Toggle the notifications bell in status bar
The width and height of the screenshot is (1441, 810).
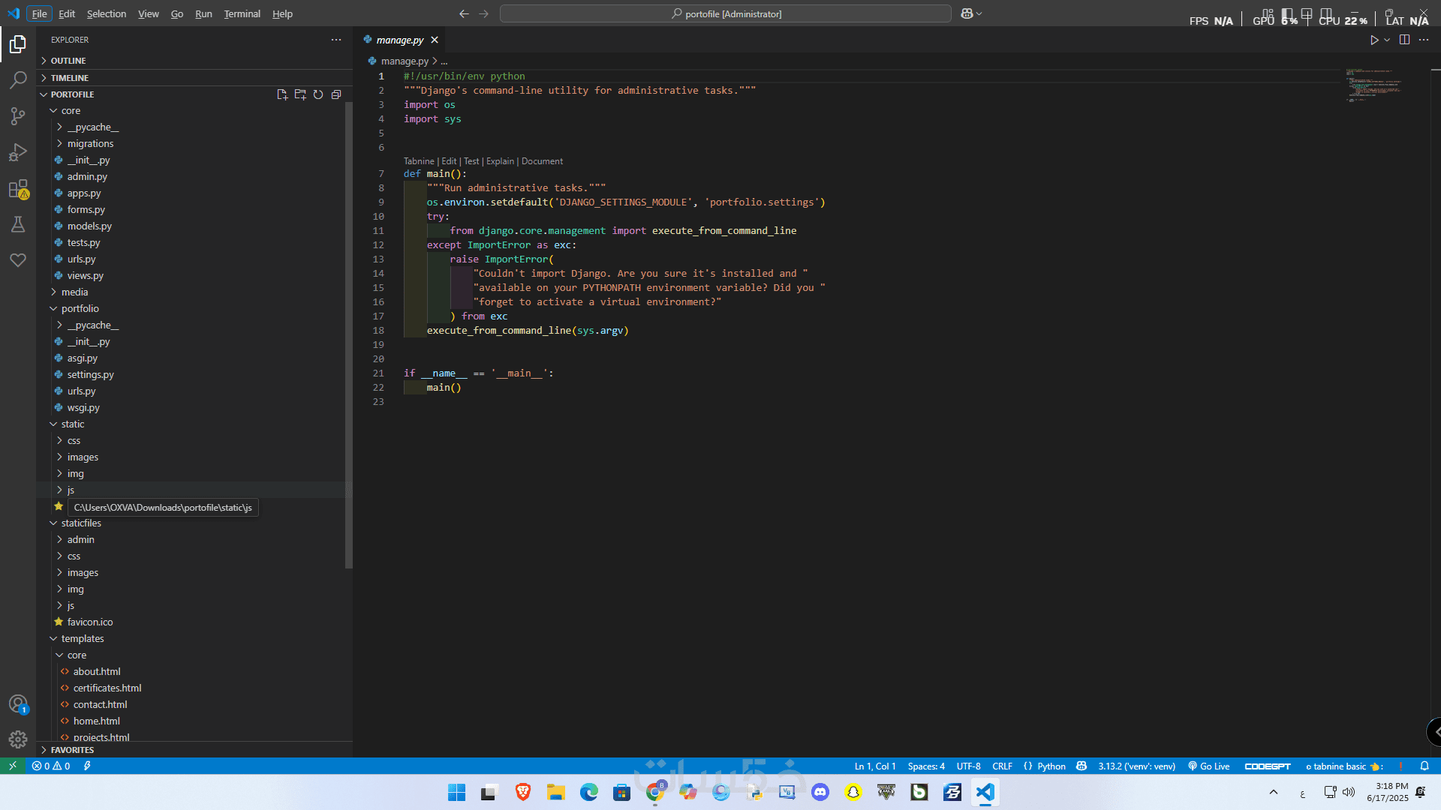[1424, 766]
